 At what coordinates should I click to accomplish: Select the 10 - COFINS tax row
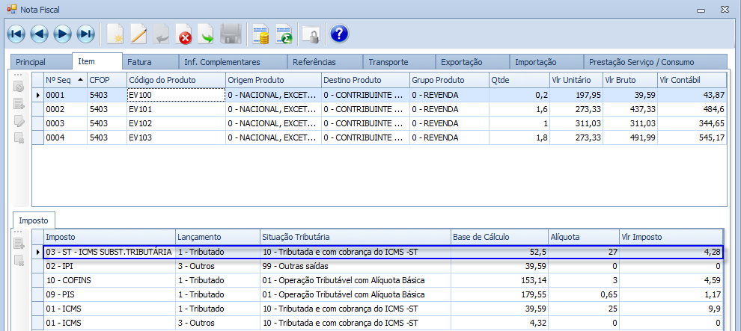(110, 280)
